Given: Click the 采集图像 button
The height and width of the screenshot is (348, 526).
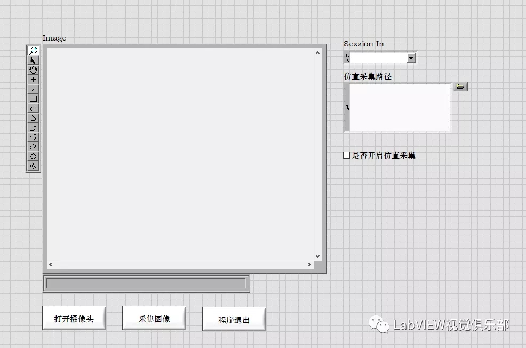Looking at the screenshot, I should coord(154,318).
